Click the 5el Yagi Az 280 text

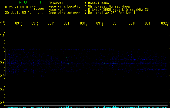click(x=112, y=13)
